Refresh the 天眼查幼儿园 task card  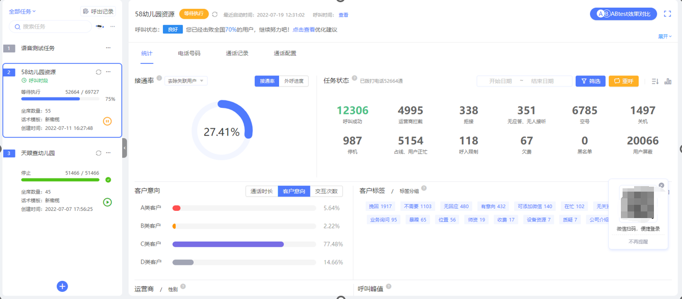tap(99, 153)
